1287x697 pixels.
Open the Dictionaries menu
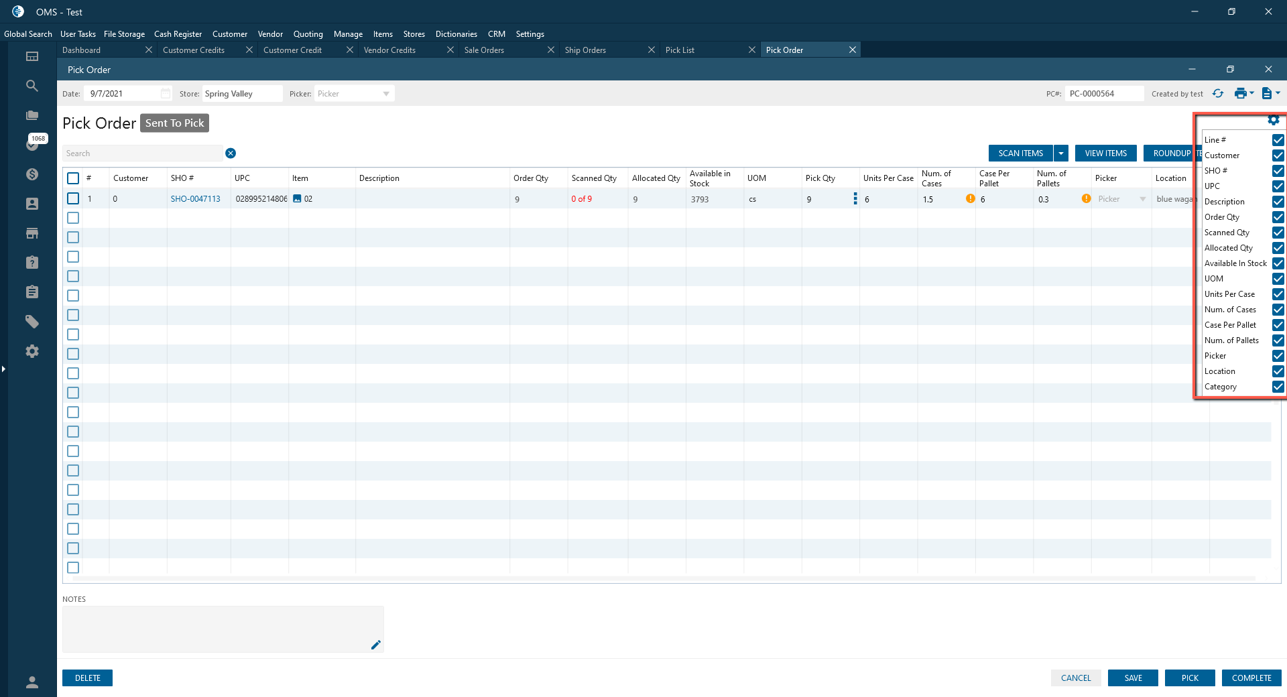point(456,34)
